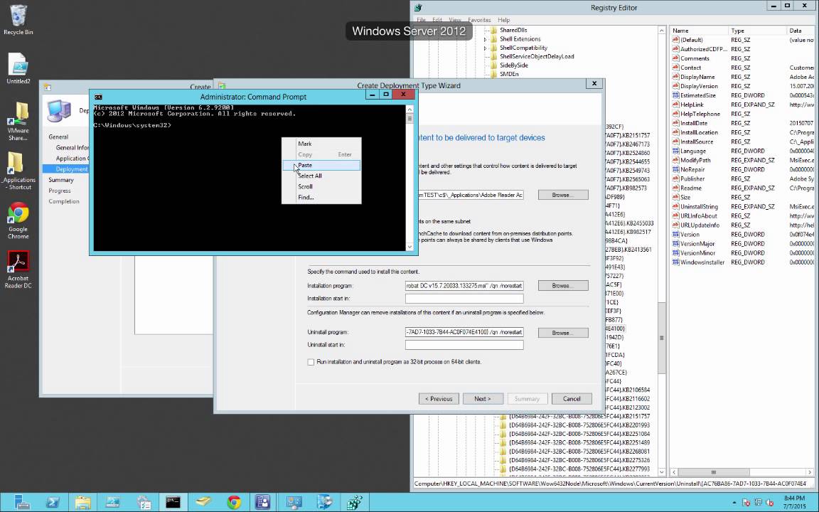Select the SharedDlls registry key
Screen dimensions: 819x512
click(x=513, y=31)
